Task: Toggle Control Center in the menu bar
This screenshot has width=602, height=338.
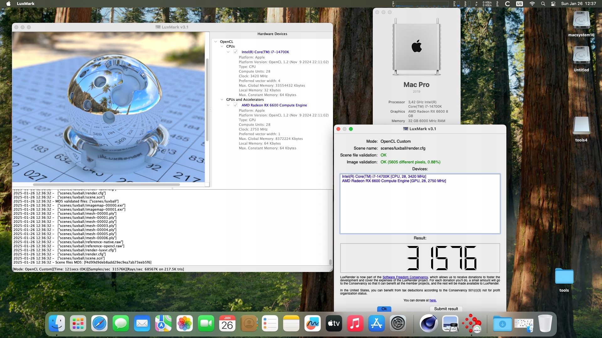Action: click(553, 4)
